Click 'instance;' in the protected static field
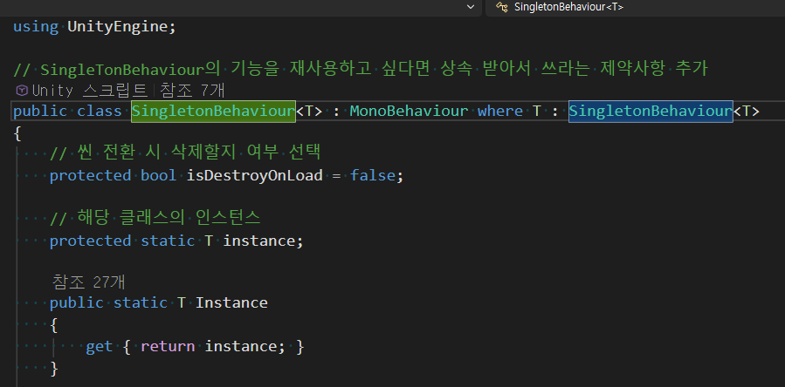 coord(264,241)
